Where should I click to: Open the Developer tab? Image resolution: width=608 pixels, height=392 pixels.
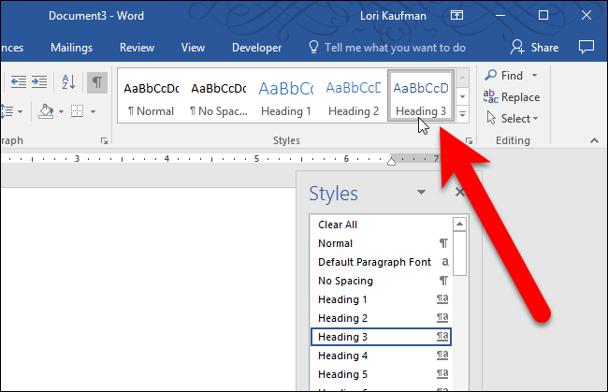click(256, 48)
